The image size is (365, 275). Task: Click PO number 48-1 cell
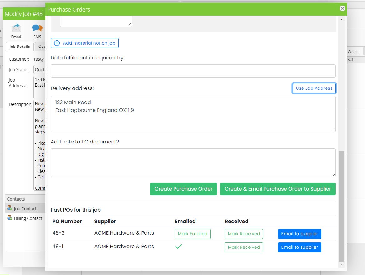point(58,246)
